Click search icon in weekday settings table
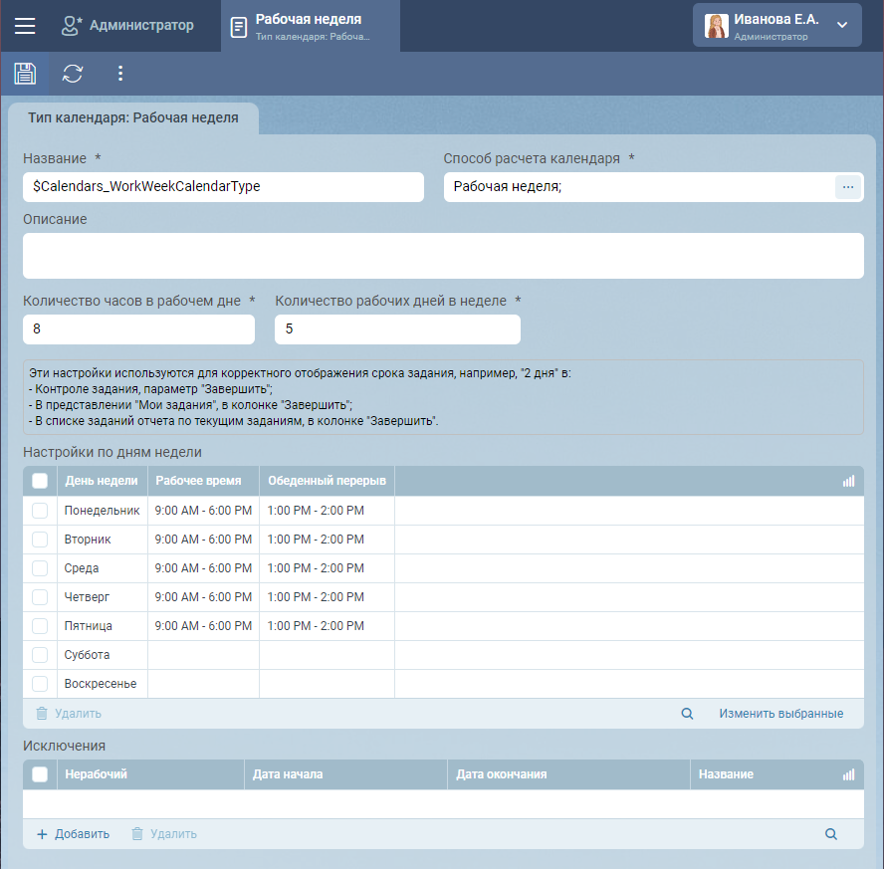 [x=687, y=714]
